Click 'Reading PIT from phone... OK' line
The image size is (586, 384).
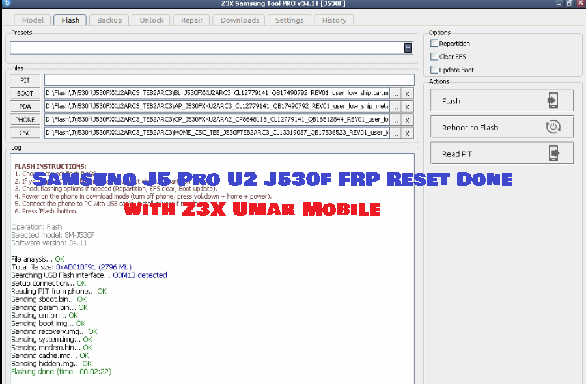pyautogui.click(x=59, y=292)
